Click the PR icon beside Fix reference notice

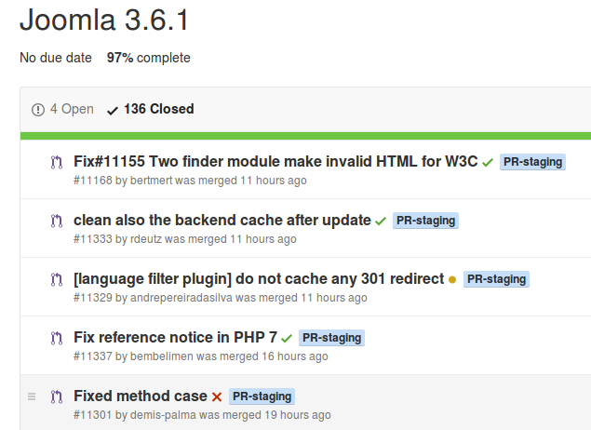click(57, 338)
